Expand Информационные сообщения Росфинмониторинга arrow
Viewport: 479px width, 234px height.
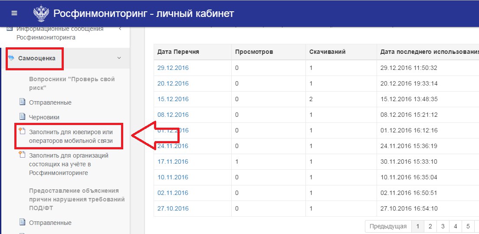(x=120, y=29)
